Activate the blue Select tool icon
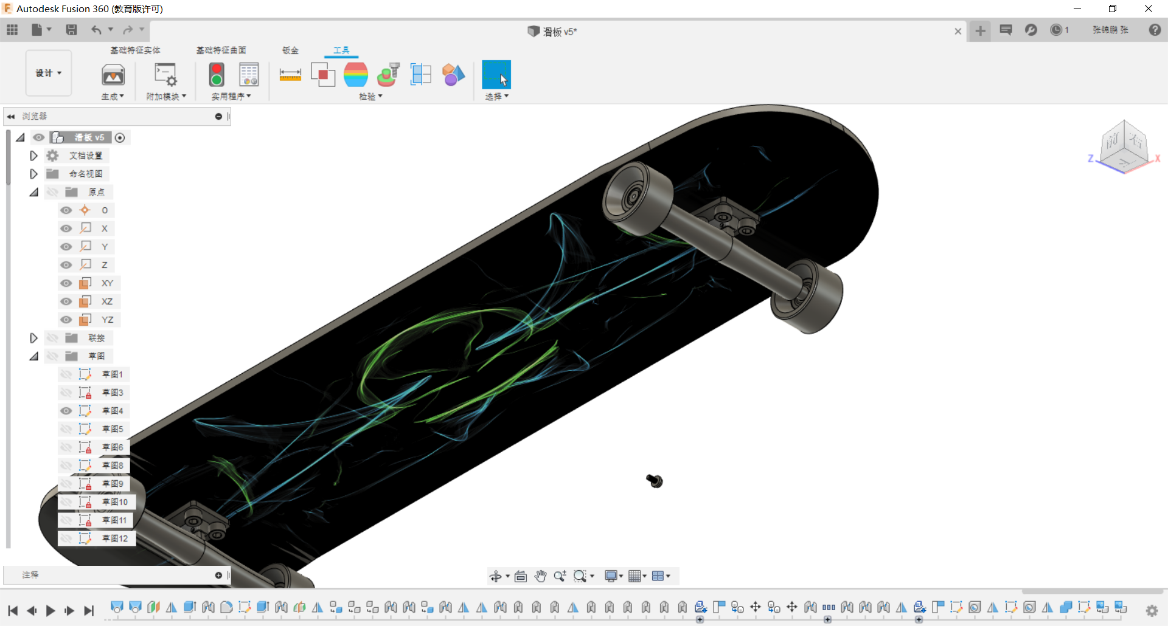The width and height of the screenshot is (1168, 626). coord(496,75)
